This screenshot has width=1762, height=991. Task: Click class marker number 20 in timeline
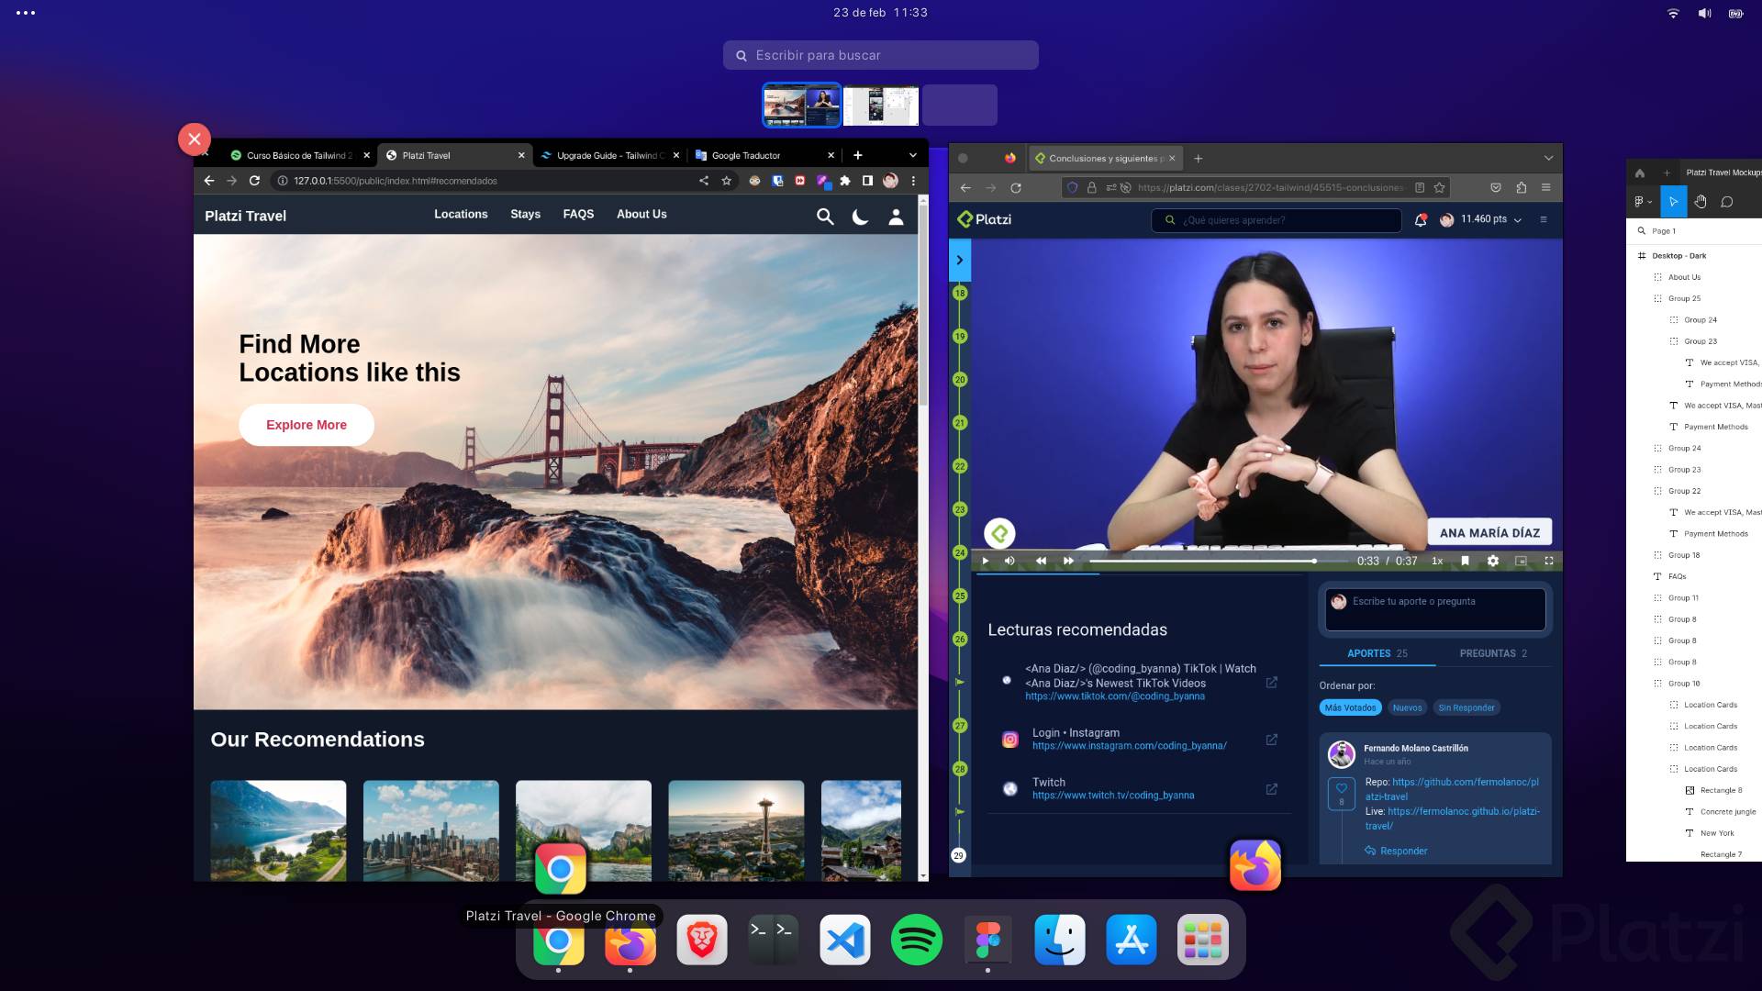pyautogui.click(x=960, y=379)
